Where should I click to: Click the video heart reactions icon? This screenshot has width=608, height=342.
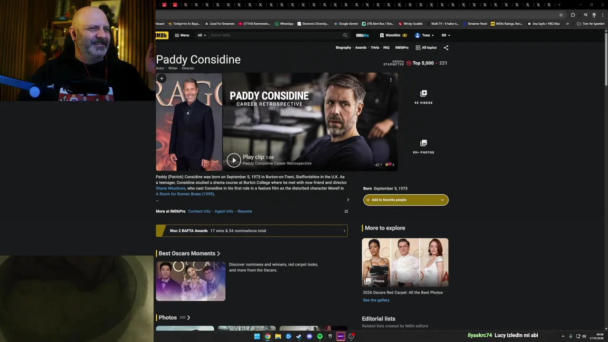389,164
